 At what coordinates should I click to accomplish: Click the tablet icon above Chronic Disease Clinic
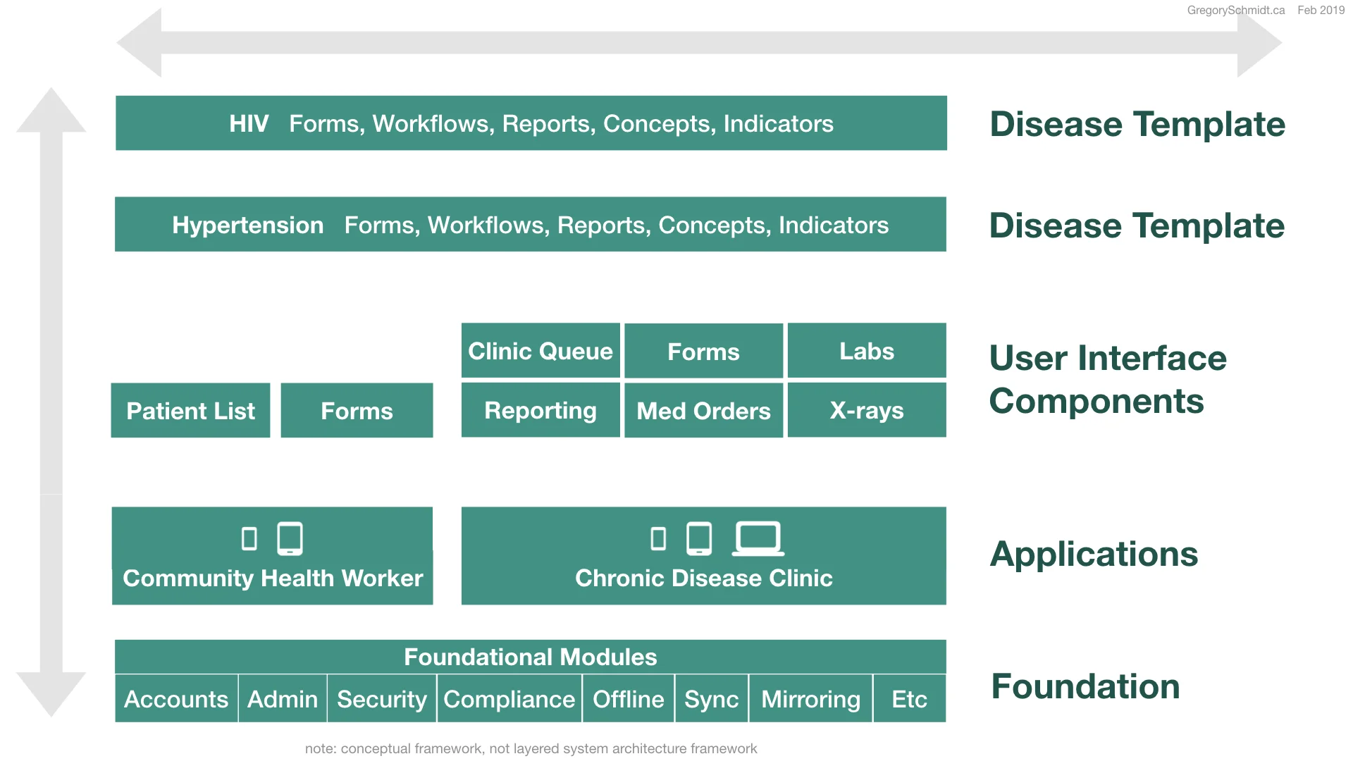[699, 539]
